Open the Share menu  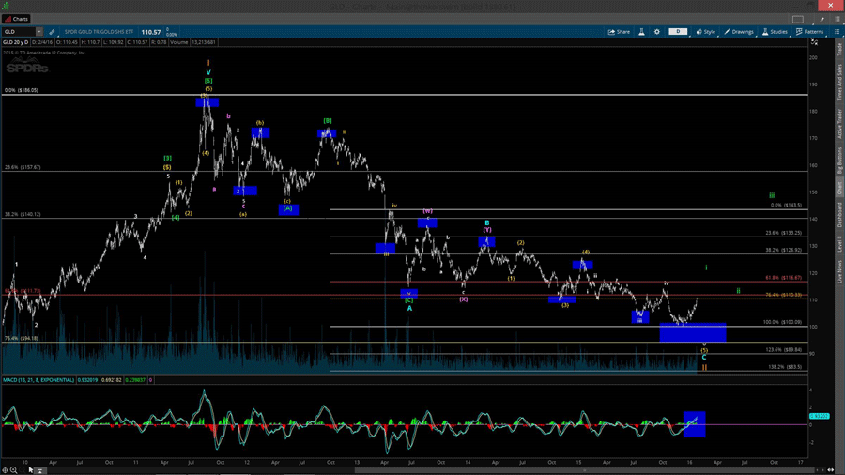[619, 32]
